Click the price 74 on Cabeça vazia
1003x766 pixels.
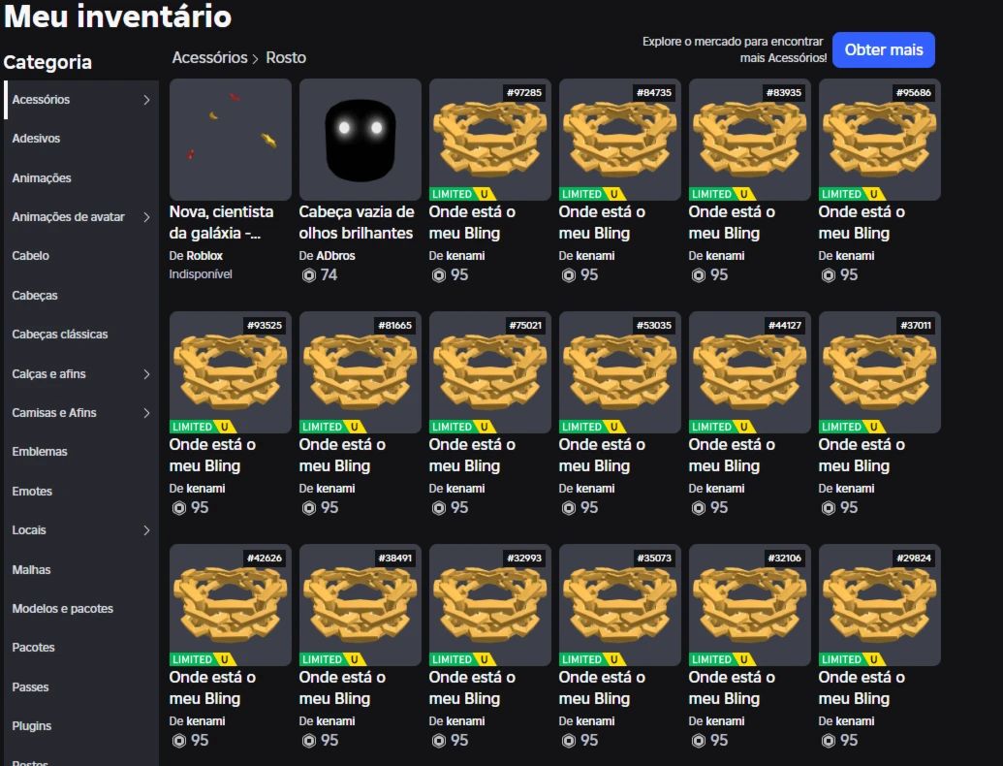(x=329, y=275)
